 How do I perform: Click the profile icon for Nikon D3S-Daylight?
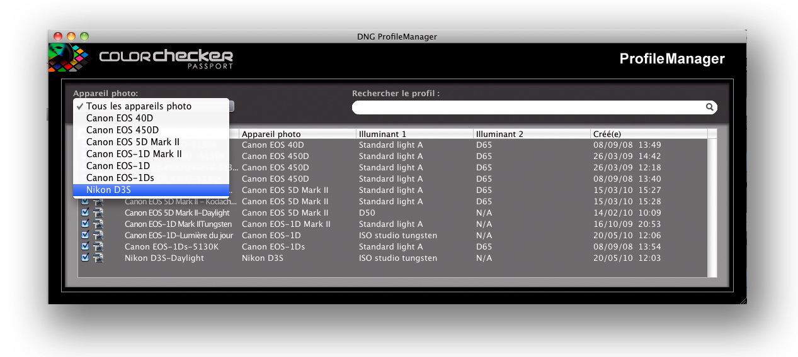[99, 258]
